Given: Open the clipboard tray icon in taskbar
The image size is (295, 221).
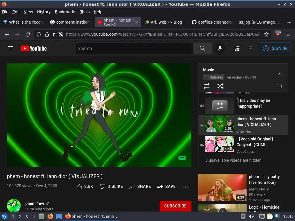Looking at the screenshot, I should click(x=270, y=216).
